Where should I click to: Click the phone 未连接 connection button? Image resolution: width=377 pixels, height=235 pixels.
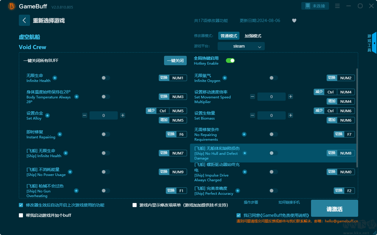tap(315, 6)
